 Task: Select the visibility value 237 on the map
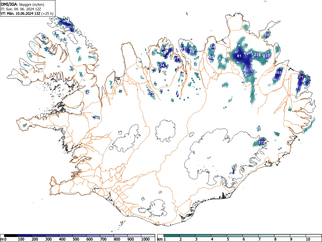click(266, 56)
